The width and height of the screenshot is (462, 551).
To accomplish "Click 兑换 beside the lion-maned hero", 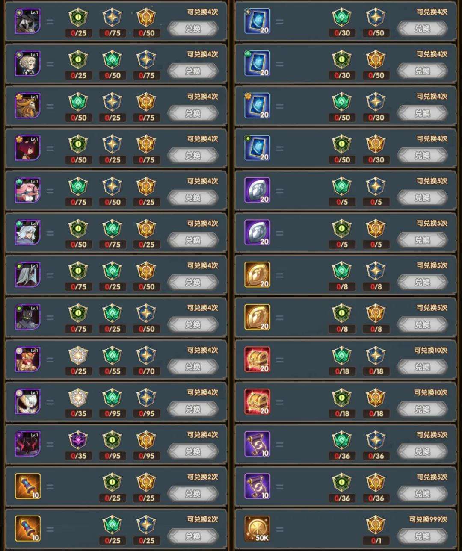I will coord(192,113).
